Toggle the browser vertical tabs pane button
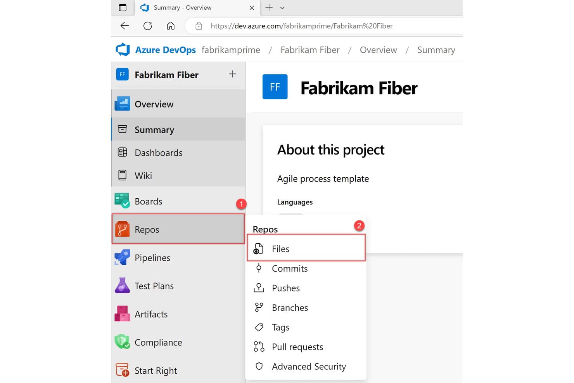This screenshot has height=383, width=574. tap(123, 7)
